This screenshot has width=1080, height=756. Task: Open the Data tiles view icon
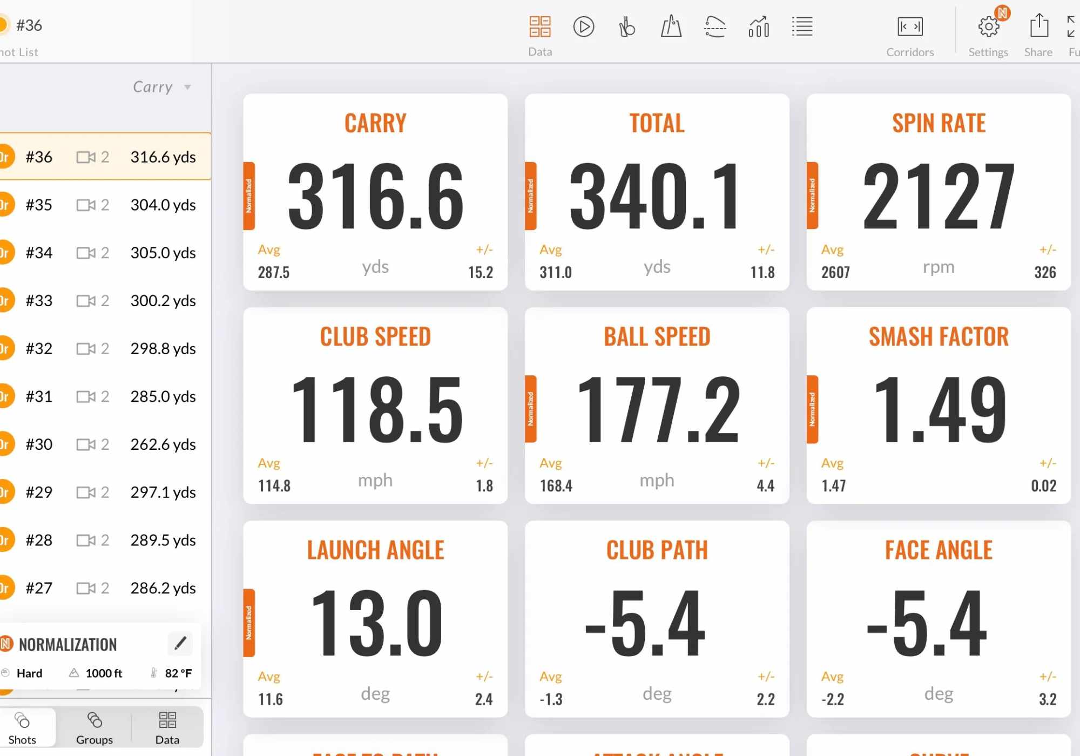540,26
